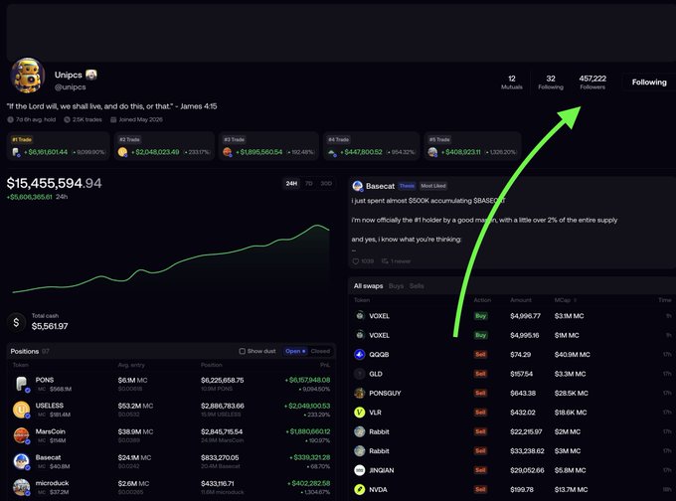Click the VLR token icon in swaps
This screenshot has height=501, width=676.
[360, 413]
